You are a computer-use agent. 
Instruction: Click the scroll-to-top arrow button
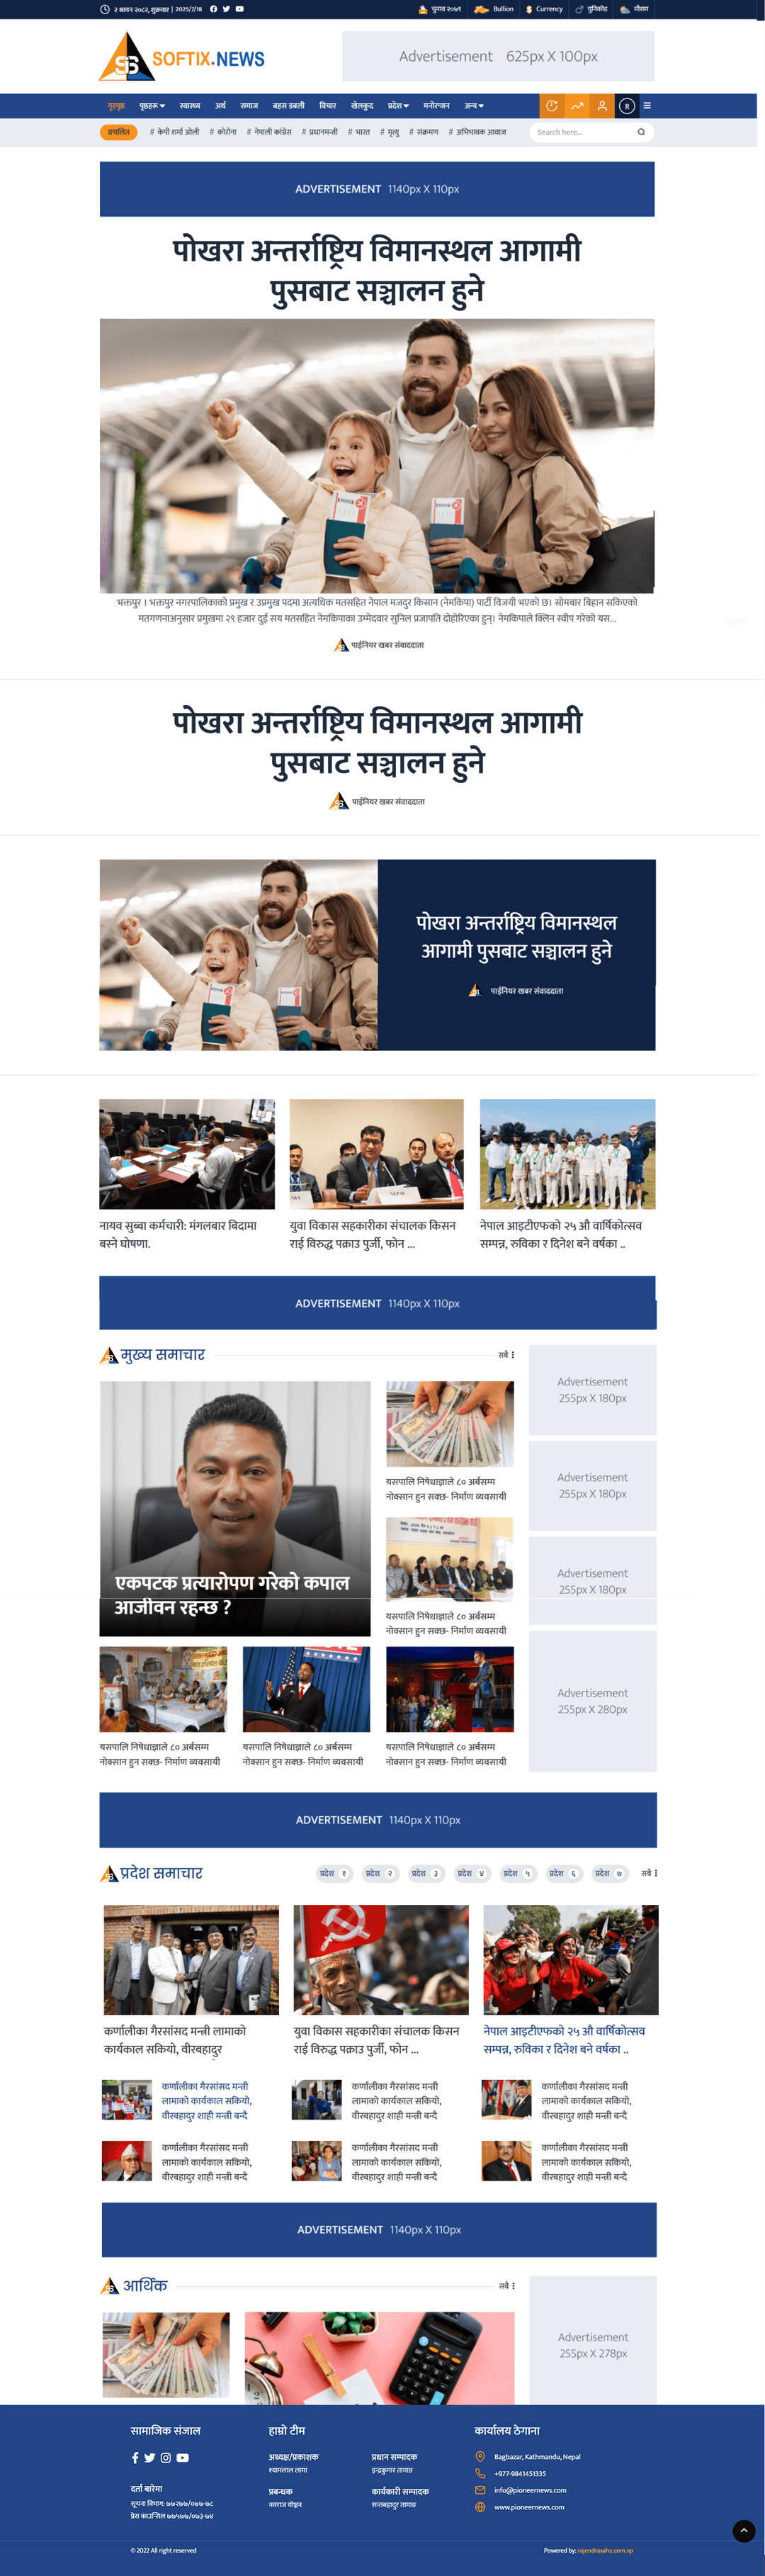click(744, 2531)
